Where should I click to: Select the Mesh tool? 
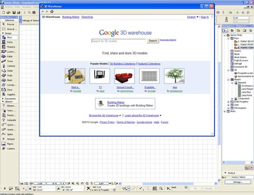9,80
